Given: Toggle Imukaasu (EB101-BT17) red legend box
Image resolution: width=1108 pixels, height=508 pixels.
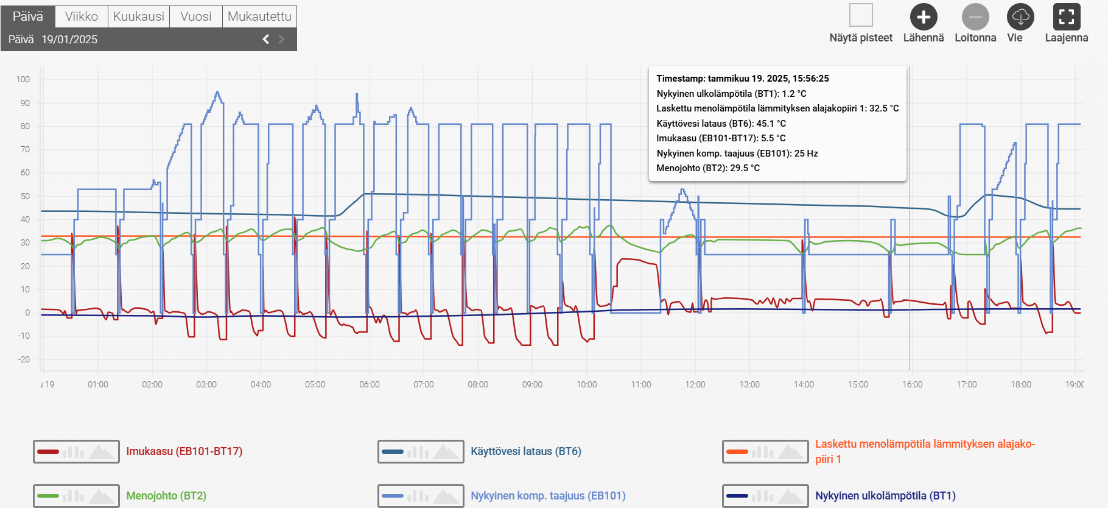Looking at the screenshot, I should pos(76,452).
